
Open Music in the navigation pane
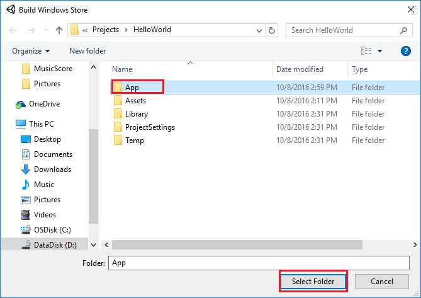click(x=44, y=185)
